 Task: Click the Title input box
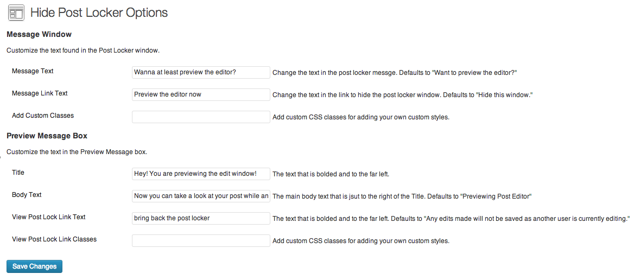click(201, 174)
